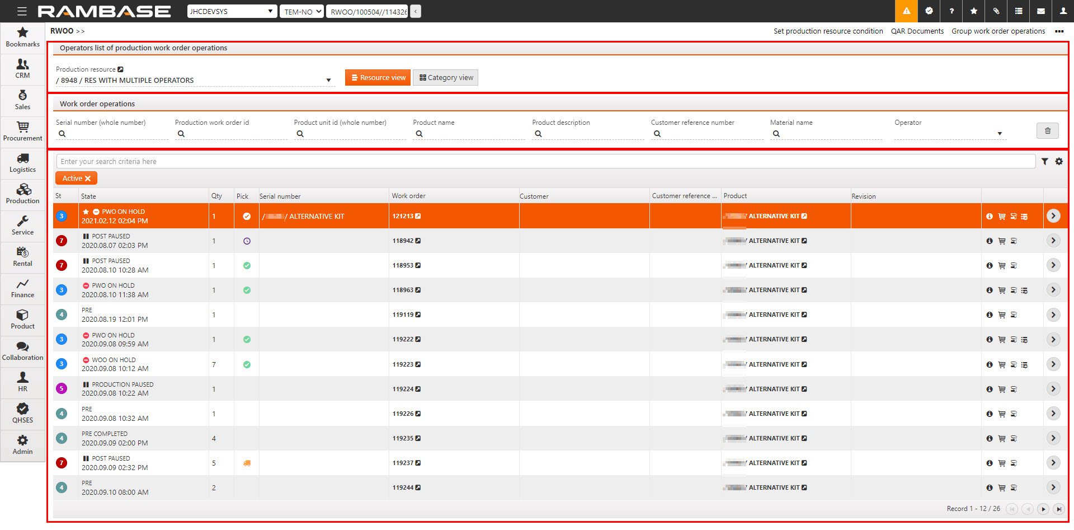Expand the Production resource dropdown
The height and width of the screenshot is (530, 1074).
click(328, 81)
